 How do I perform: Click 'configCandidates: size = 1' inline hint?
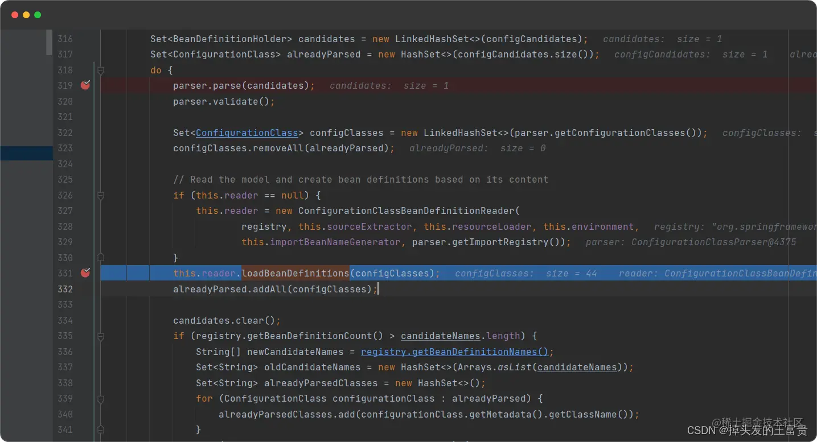click(691, 54)
